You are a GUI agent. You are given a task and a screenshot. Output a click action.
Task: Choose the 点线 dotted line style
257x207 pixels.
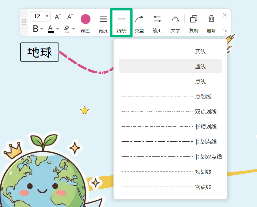click(170, 81)
